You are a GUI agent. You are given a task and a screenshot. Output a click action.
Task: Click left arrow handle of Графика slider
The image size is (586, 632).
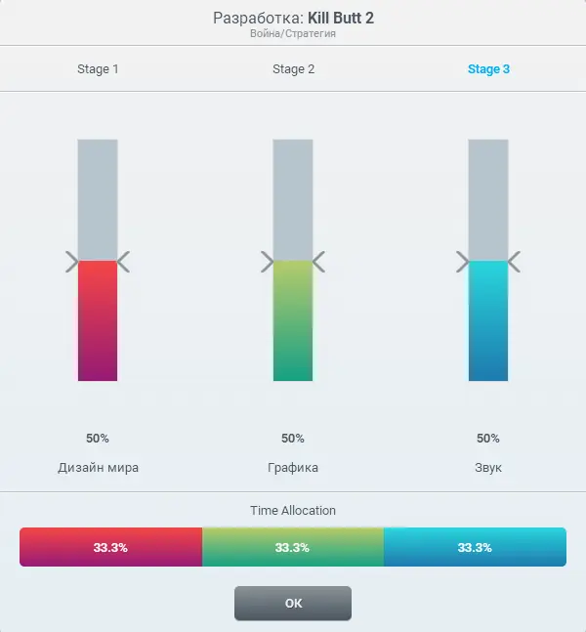(x=267, y=262)
